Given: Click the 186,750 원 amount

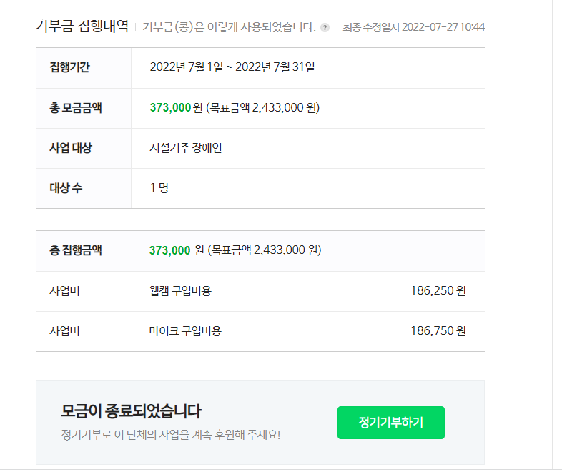Looking at the screenshot, I should 438,331.
